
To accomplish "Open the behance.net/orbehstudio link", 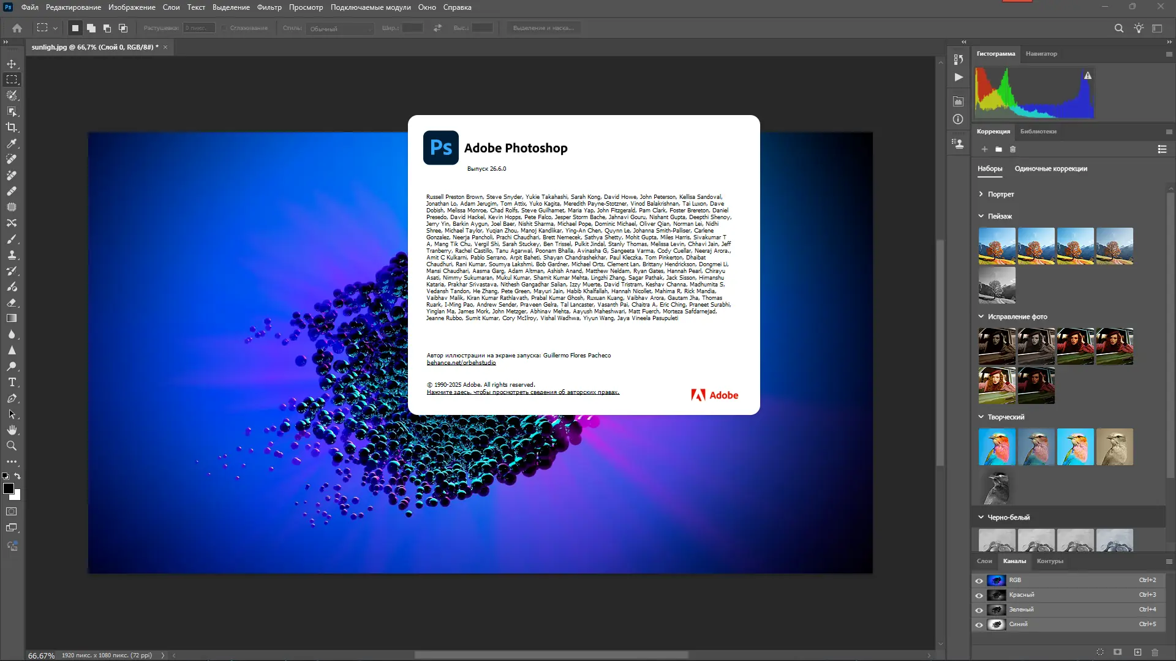I will click(461, 362).
